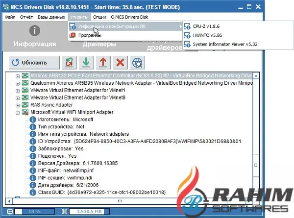Select VMware Virtual Ethernet Adapter for VMnet1
This screenshot has width=294, height=218.
point(78,90)
